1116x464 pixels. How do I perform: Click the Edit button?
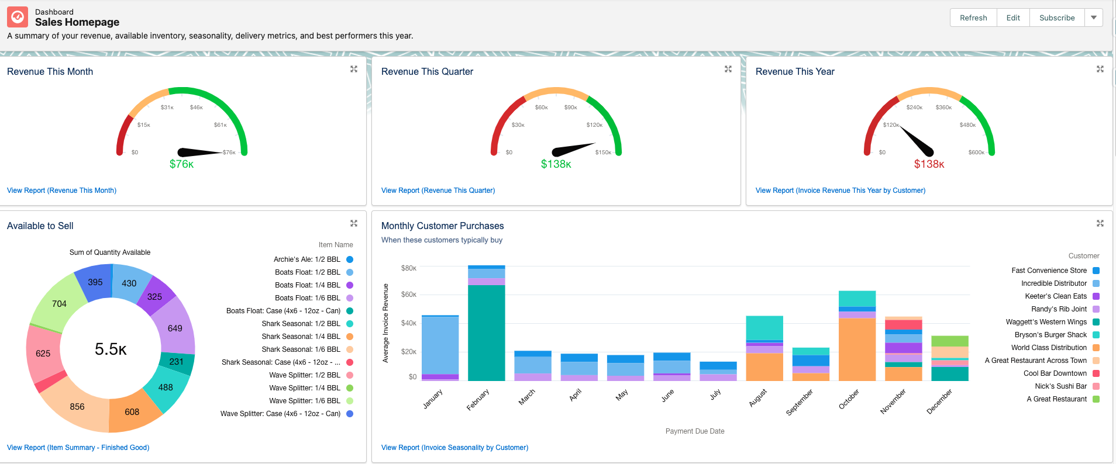pos(1013,18)
